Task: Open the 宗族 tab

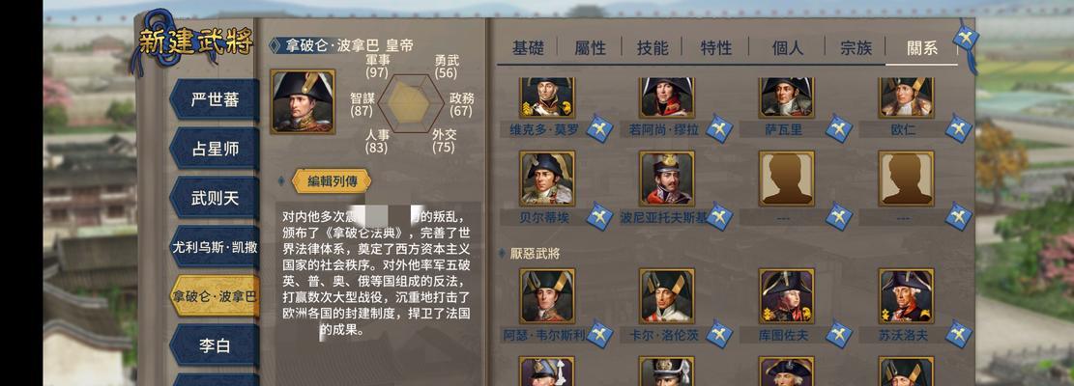Action: [x=856, y=48]
